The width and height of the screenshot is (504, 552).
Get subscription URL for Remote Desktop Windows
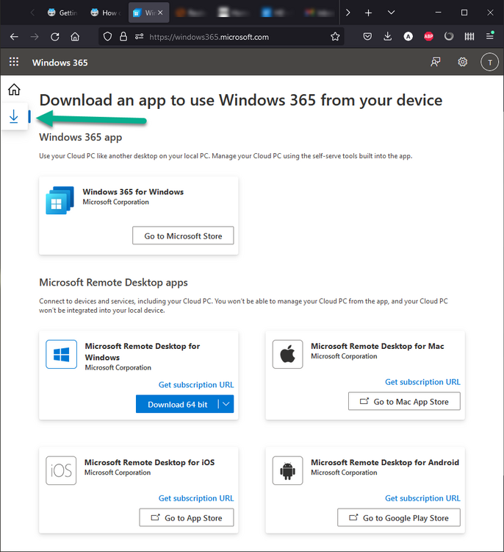click(196, 385)
